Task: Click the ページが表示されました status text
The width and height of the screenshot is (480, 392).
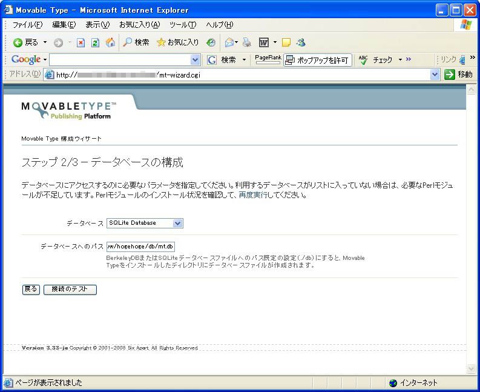Action: (x=48, y=382)
